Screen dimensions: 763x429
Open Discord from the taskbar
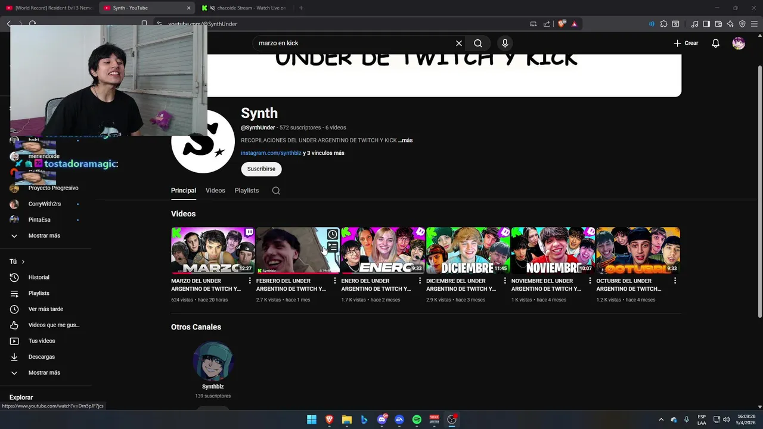[382, 419]
